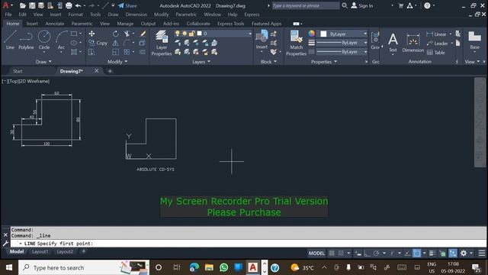Image resolution: width=488 pixels, height=275 pixels.
Task: Open WhatsApp from the taskbar
Action: click(223, 267)
